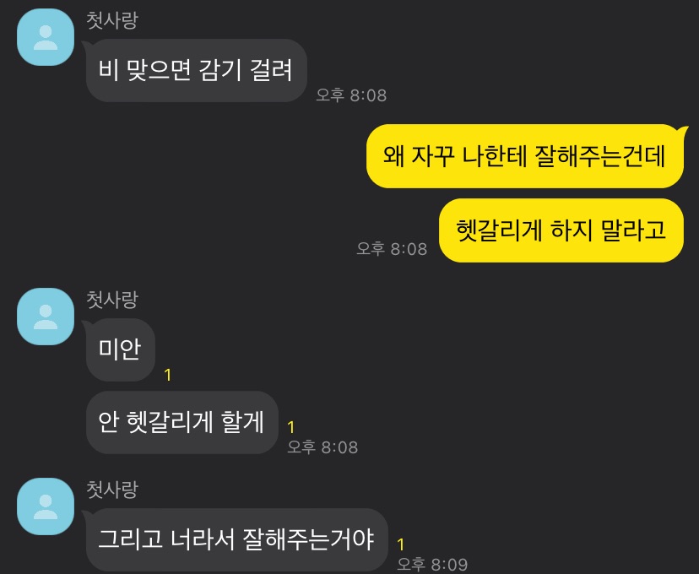Click timestamp beside 비 맞으면 감기 걸려
Viewport: 699px width, 574px height.
tap(351, 95)
